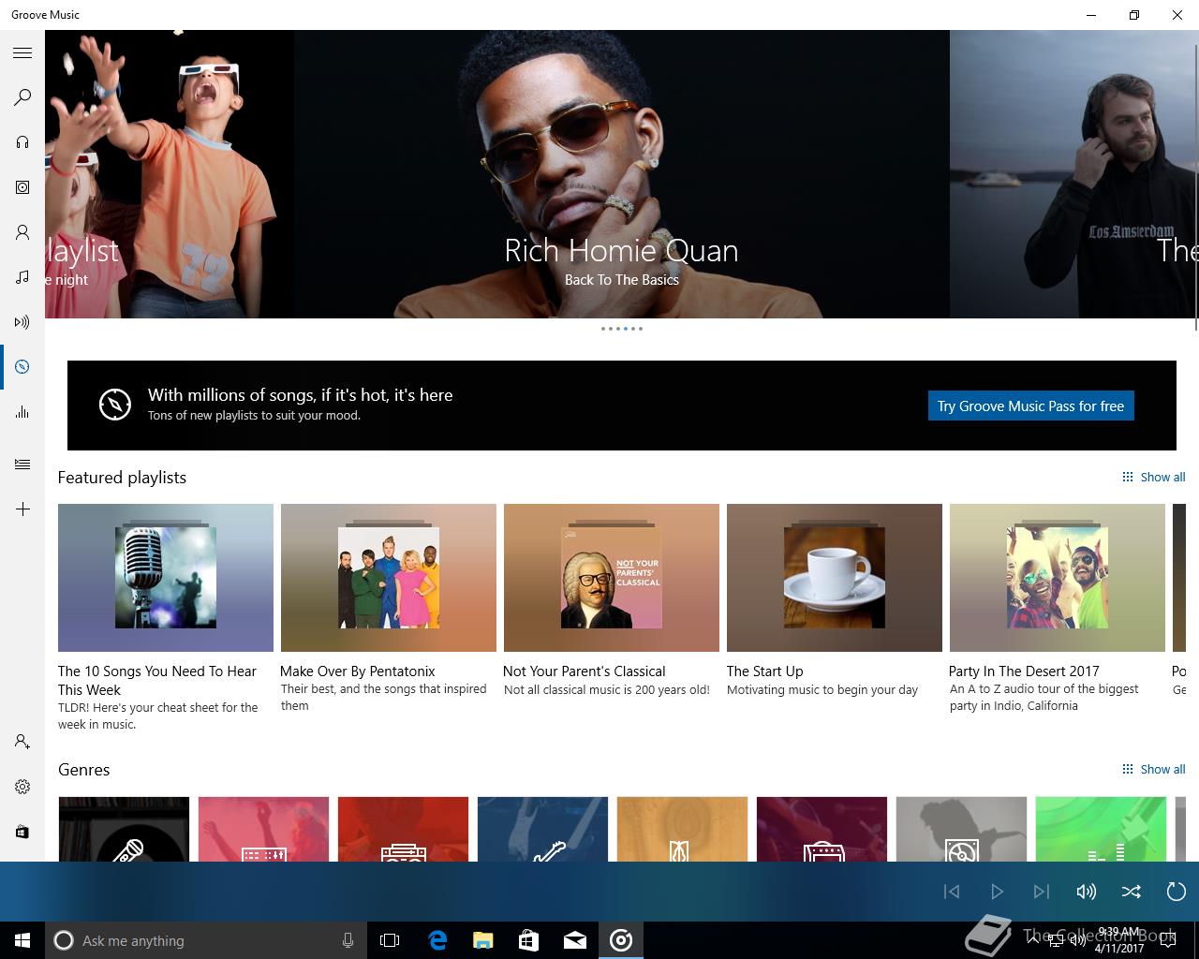
Task: Open the Playlists list icon in the sidebar
Action: click(x=22, y=465)
